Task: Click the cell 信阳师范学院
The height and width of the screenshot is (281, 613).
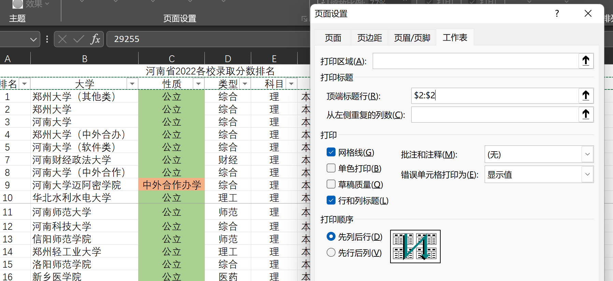Action: [85, 239]
